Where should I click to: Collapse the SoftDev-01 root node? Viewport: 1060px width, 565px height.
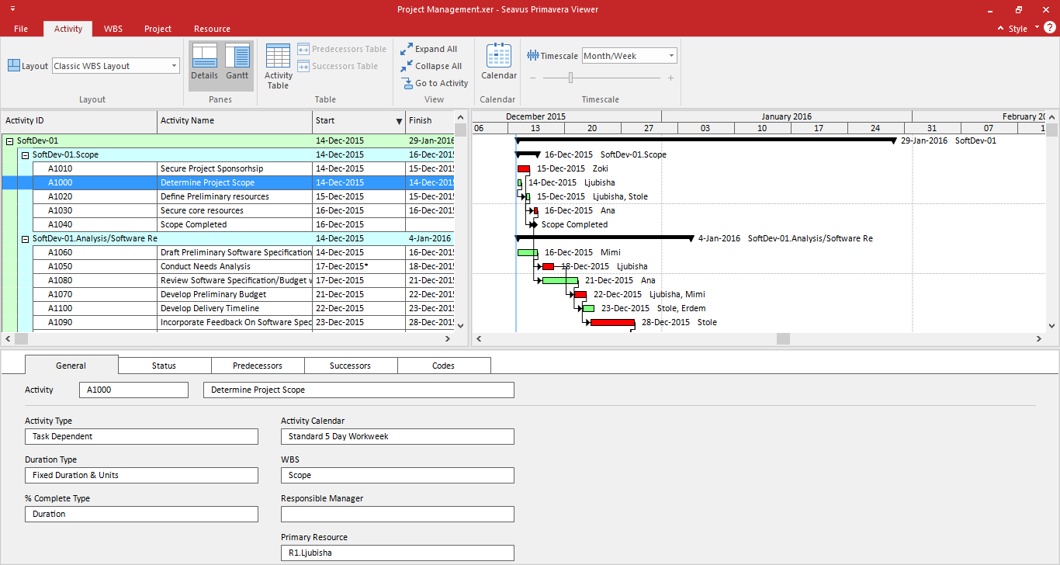click(9, 141)
